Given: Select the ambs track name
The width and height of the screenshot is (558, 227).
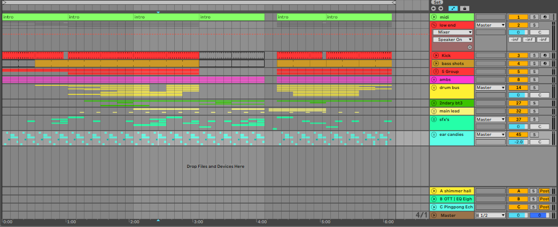Looking at the screenshot, I should [x=445, y=80].
